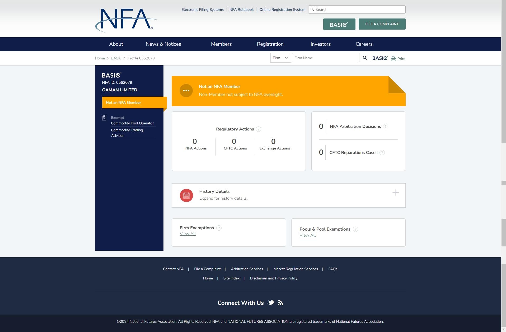Click View All under Pools & Pool Exemptions
506x332 pixels.
(x=308, y=235)
